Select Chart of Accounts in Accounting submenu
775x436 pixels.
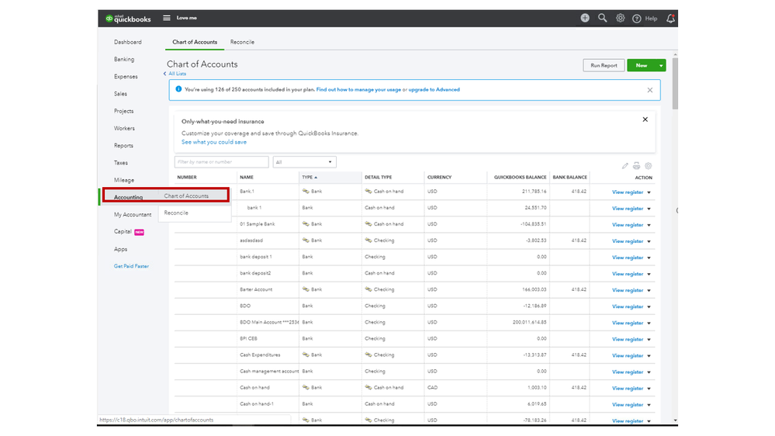[187, 196]
